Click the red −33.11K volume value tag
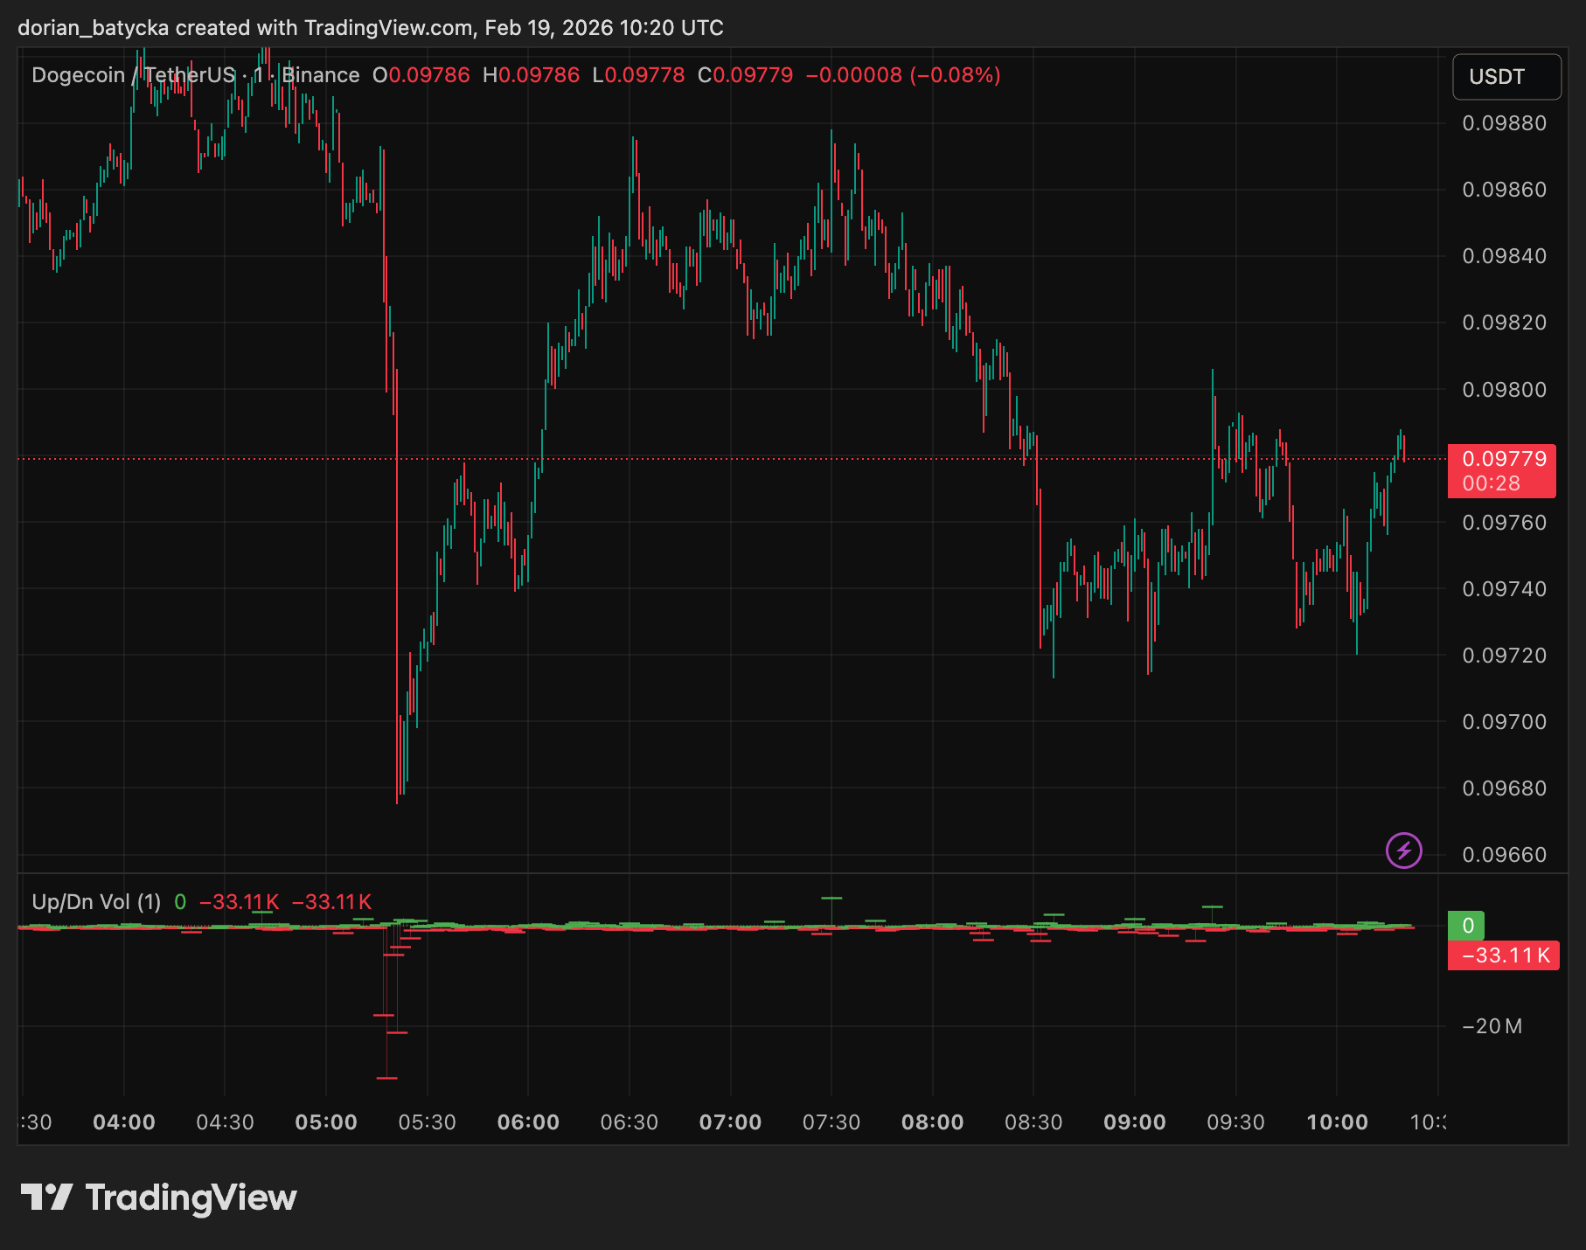Viewport: 1586px width, 1250px height. [x=1503, y=955]
